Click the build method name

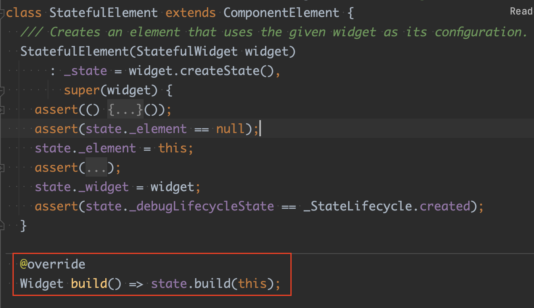[x=89, y=283]
